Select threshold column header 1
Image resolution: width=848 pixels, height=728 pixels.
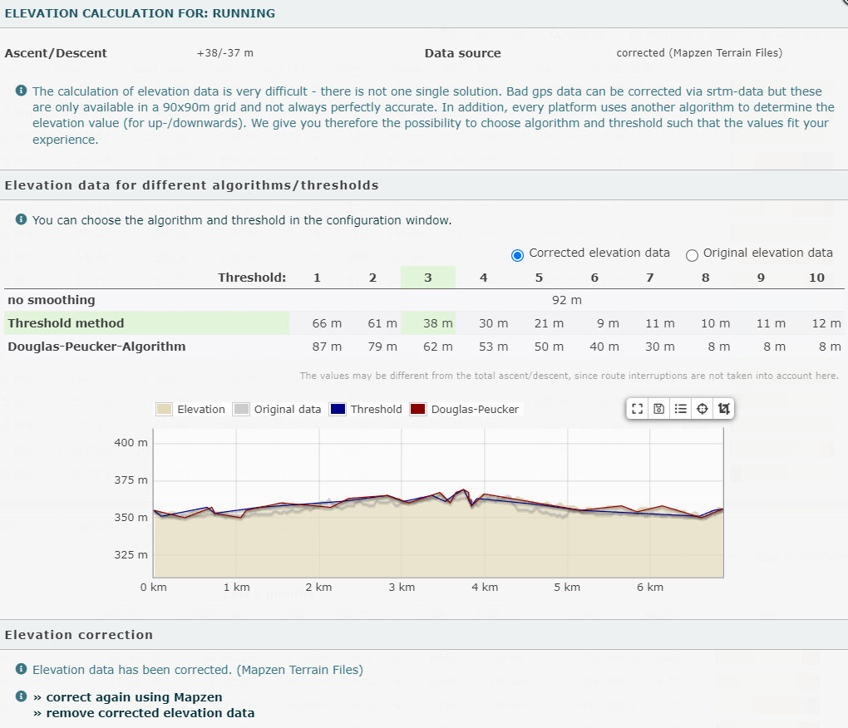tap(317, 278)
